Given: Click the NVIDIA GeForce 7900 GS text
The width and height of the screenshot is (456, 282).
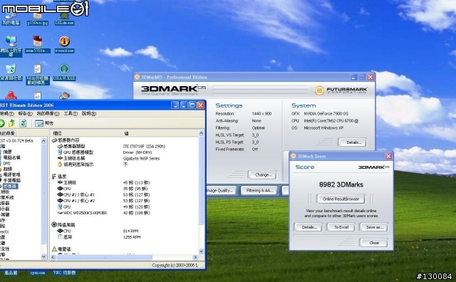Looking at the screenshot, I should [326, 114].
